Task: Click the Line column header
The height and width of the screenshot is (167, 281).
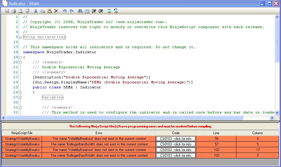Action: click(x=216, y=133)
